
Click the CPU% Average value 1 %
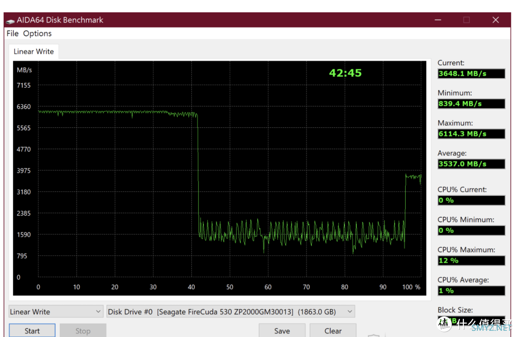(x=471, y=291)
